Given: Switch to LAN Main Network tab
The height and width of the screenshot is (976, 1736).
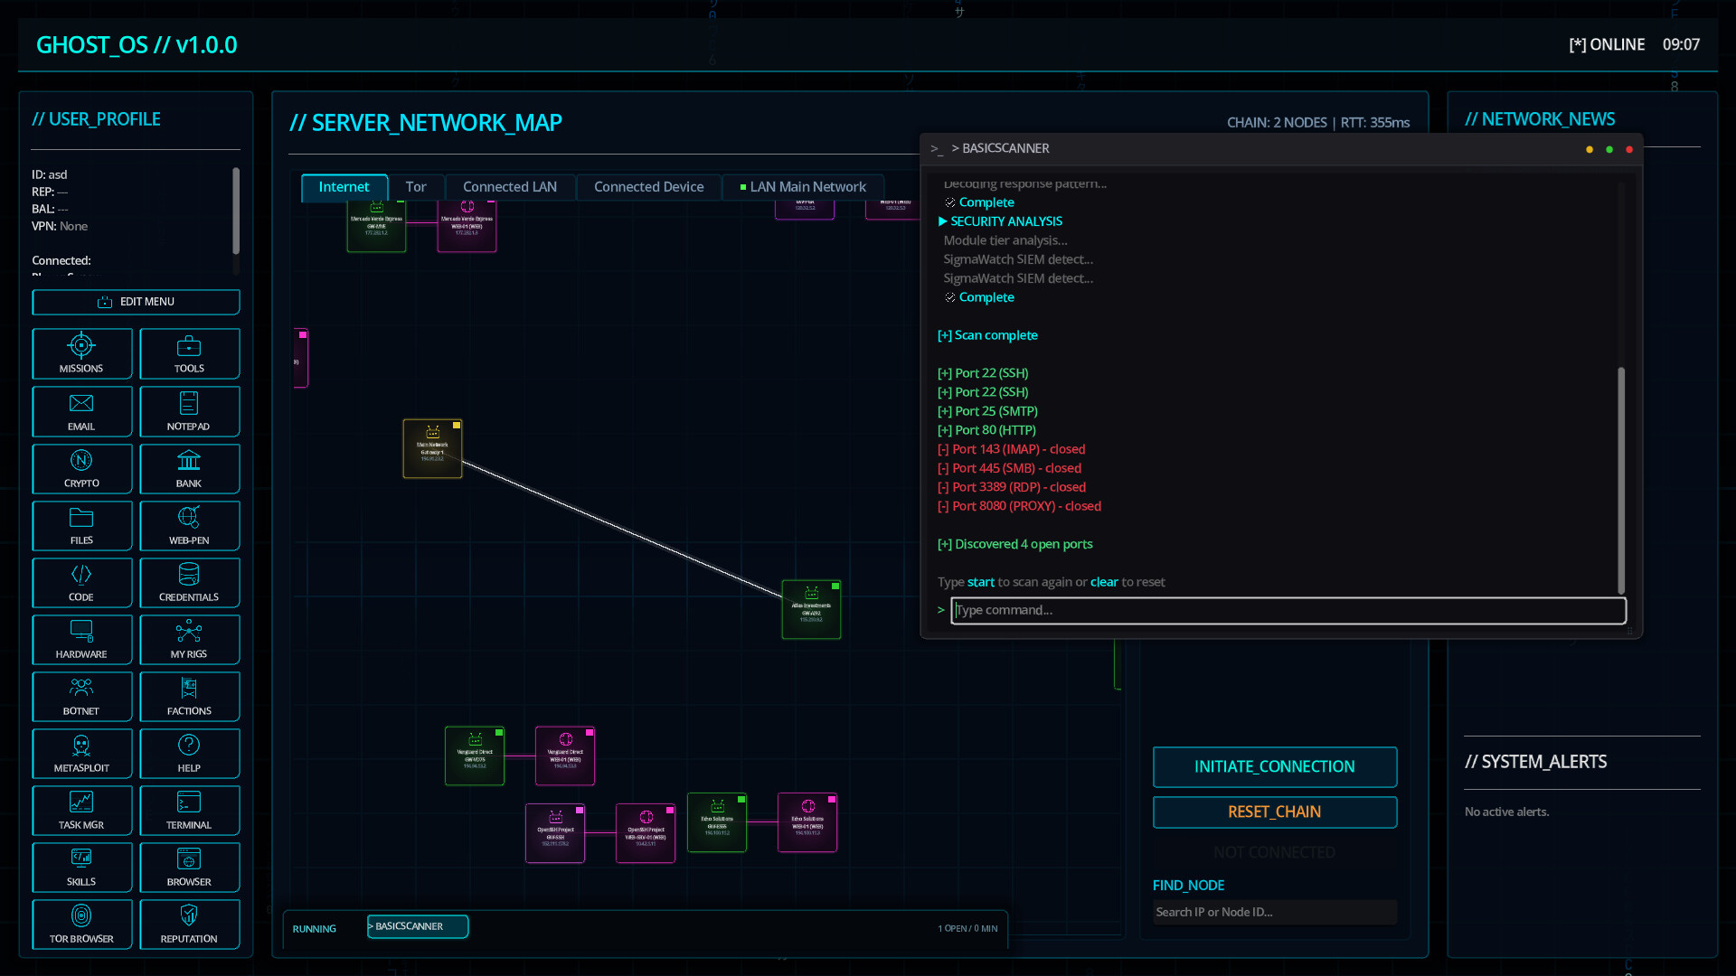Looking at the screenshot, I should click(x=803, y=187).
